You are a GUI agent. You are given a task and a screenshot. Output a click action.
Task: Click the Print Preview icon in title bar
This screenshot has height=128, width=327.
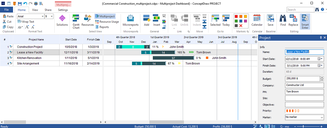(x=41, y=4)
